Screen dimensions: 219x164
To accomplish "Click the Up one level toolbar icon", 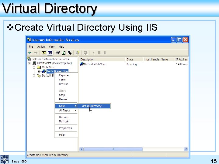I will click(x=44, y=53).
